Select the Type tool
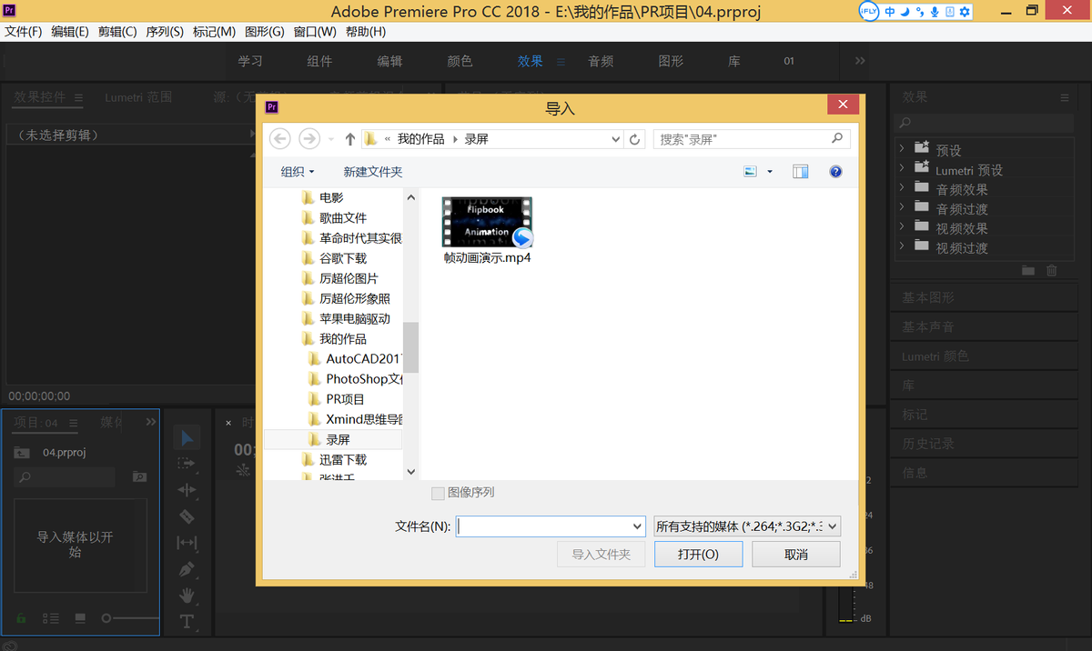 [187, 622]
